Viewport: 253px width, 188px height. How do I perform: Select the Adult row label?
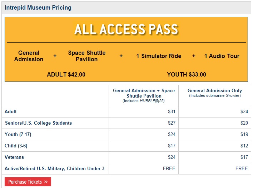[11, 111]
